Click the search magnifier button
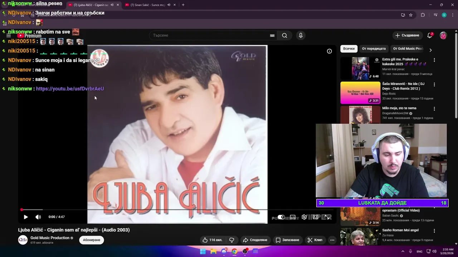 (284, 35)
